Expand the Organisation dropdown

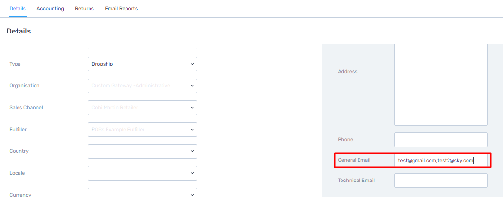point(142,86)
